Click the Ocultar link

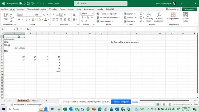pos(135,102)
